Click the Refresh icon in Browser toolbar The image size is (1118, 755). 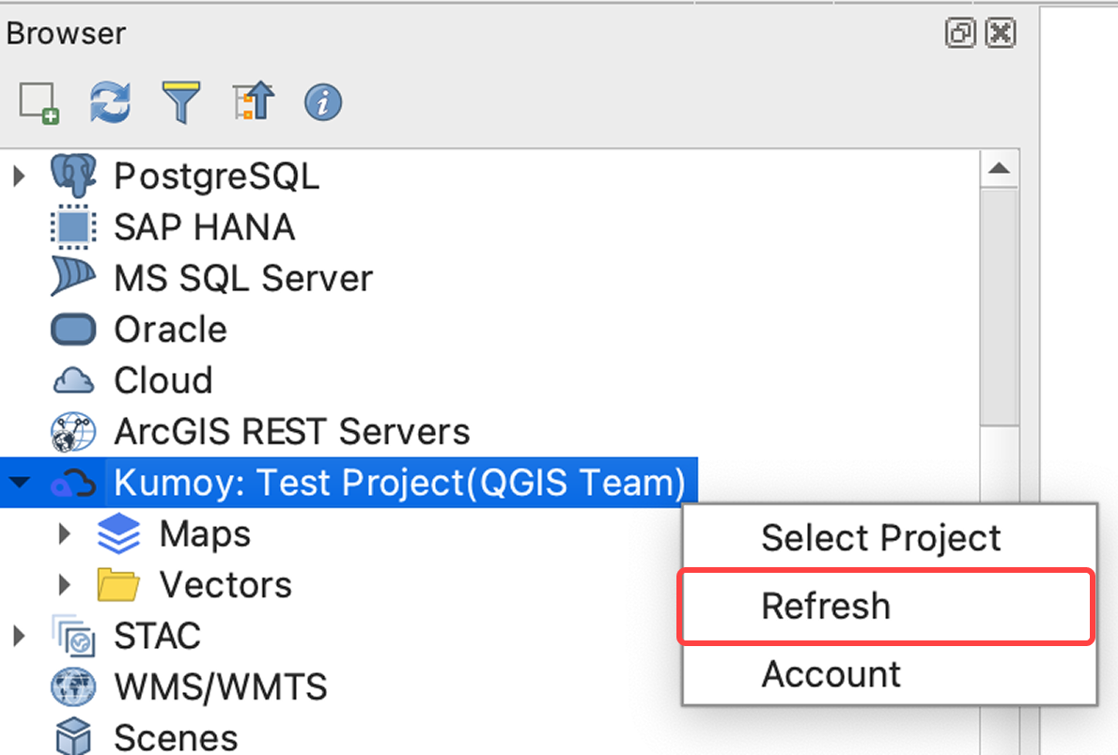(110, 103)
